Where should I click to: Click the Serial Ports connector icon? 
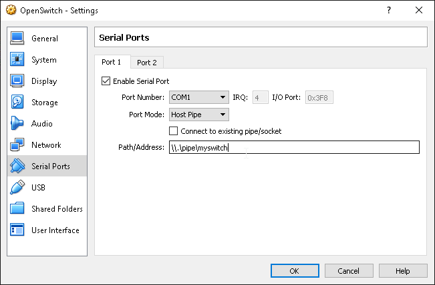pos(17,166)
